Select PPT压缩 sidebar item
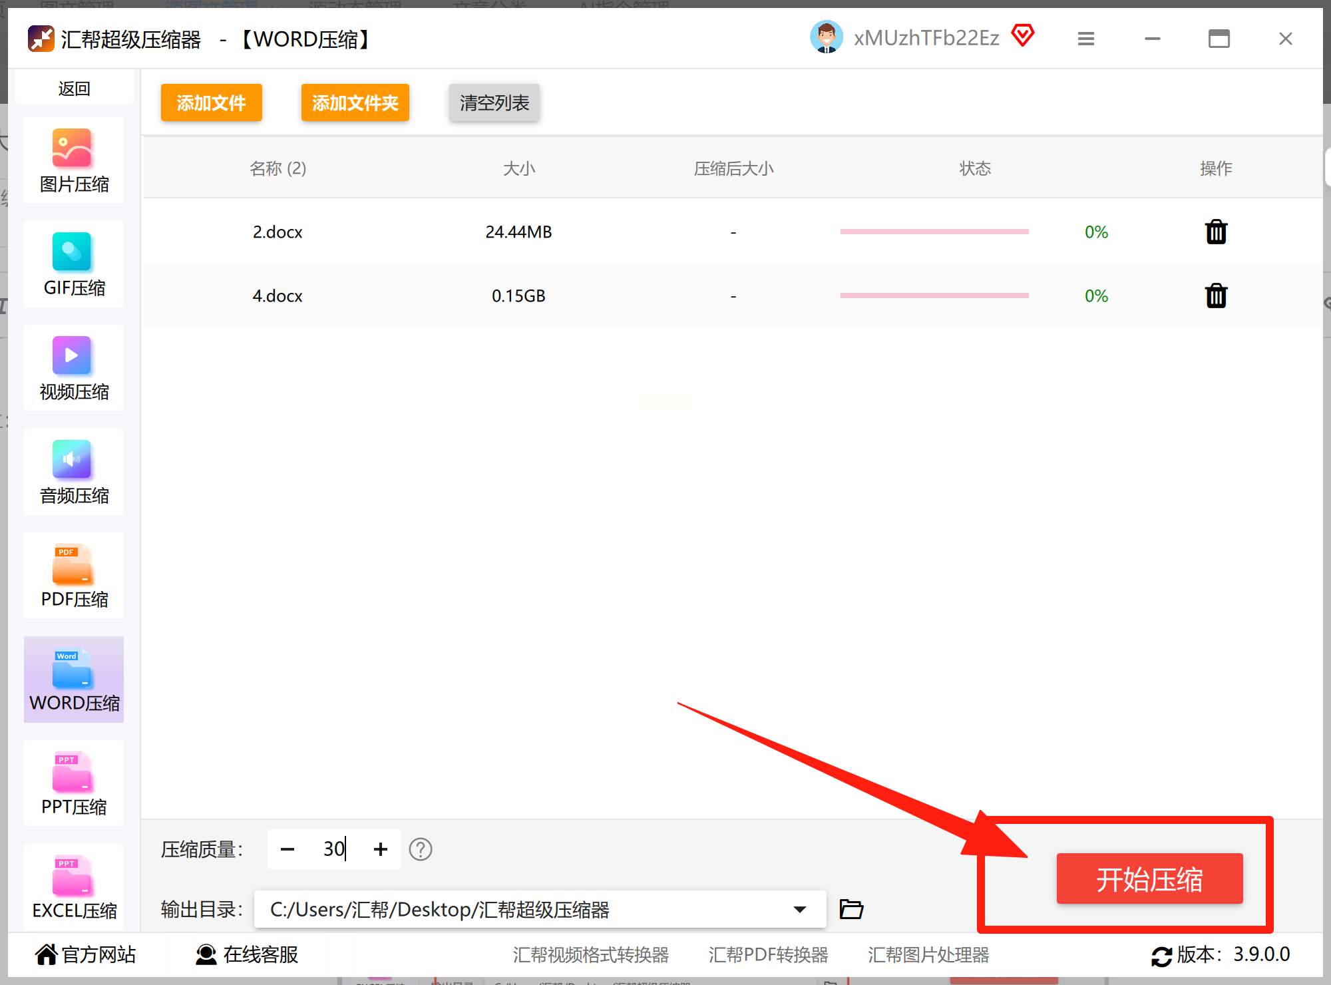This screenshot has width=1331, height=985. click(x=74, y=783)
